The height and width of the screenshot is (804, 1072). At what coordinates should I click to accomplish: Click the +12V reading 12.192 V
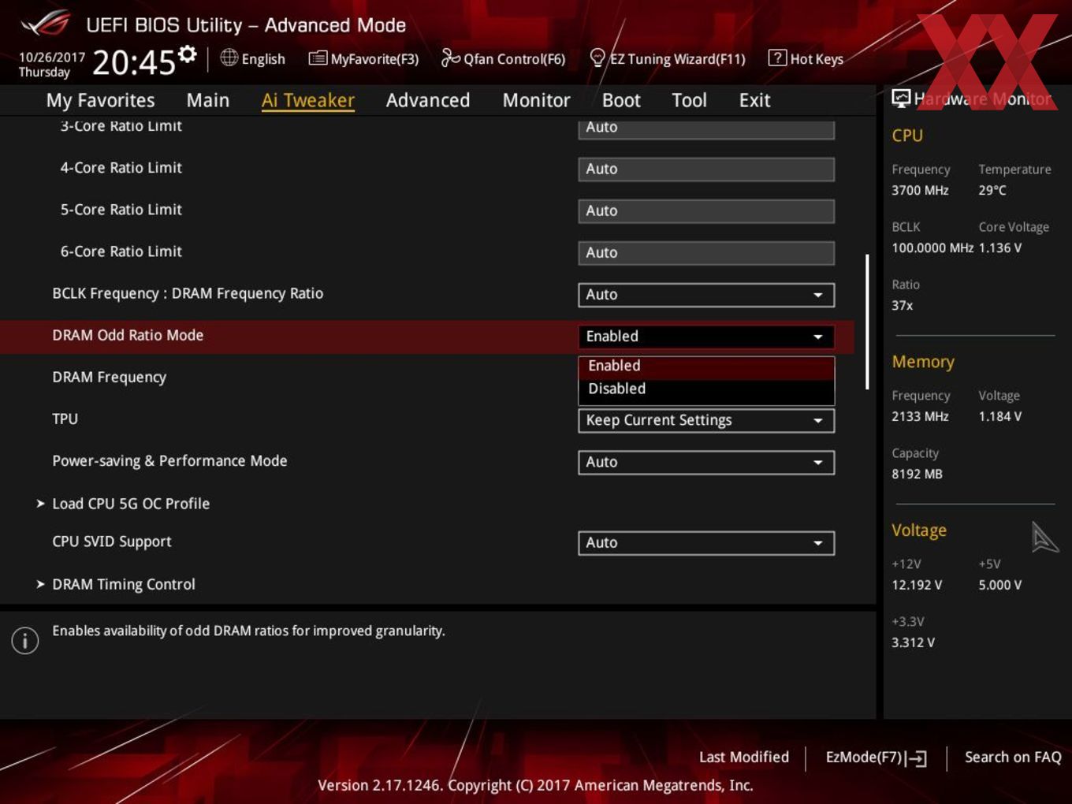[917, 585]
